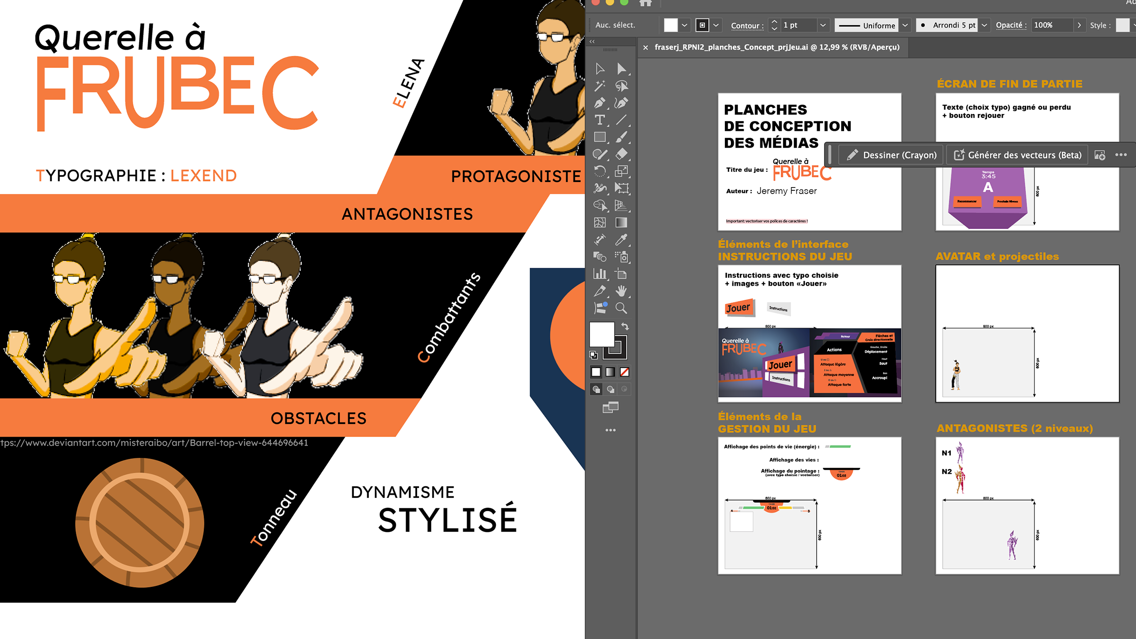Open the Arrondi 5 pt brush dropdown
1136x639 pixels.
tap(984, 25)
